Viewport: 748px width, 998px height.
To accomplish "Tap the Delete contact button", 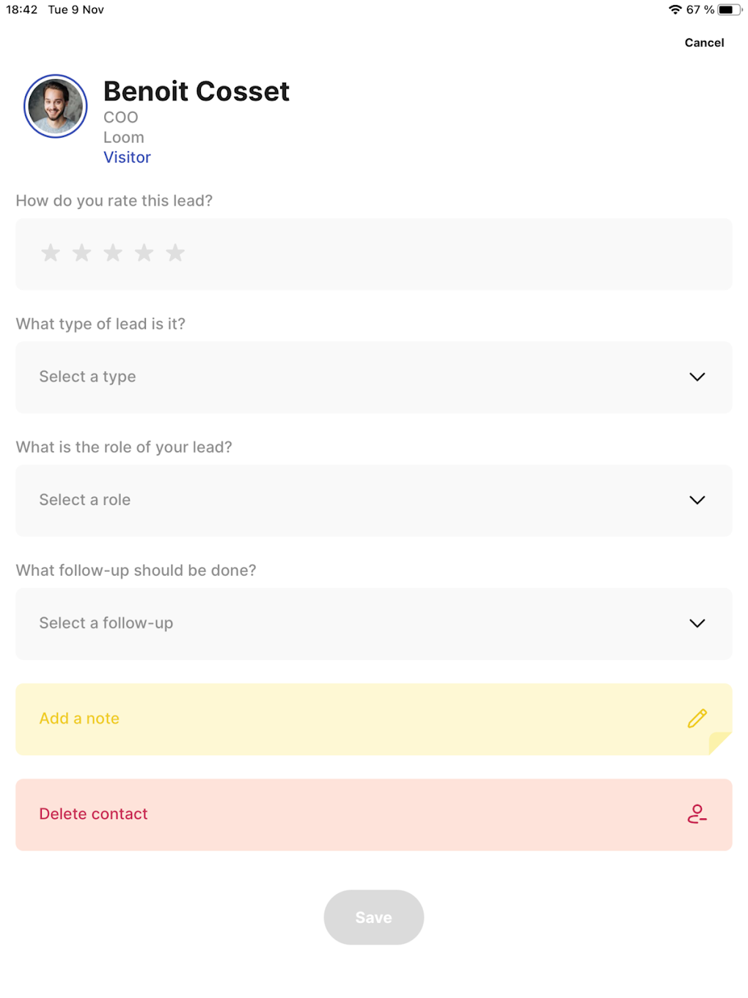I will (x=352, y=814).
